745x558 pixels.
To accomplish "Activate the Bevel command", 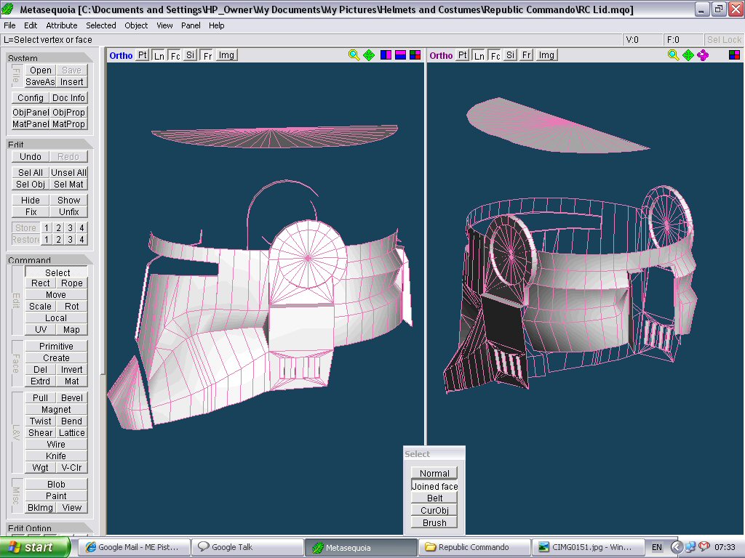I will tap(72, 397).
